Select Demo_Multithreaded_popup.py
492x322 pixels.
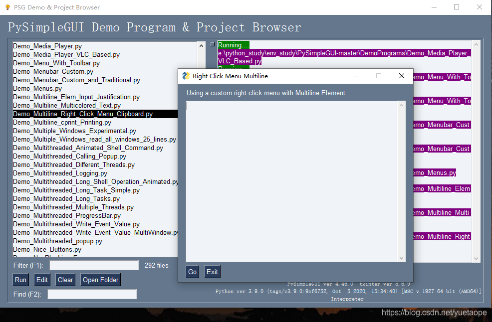coord(57,241)
